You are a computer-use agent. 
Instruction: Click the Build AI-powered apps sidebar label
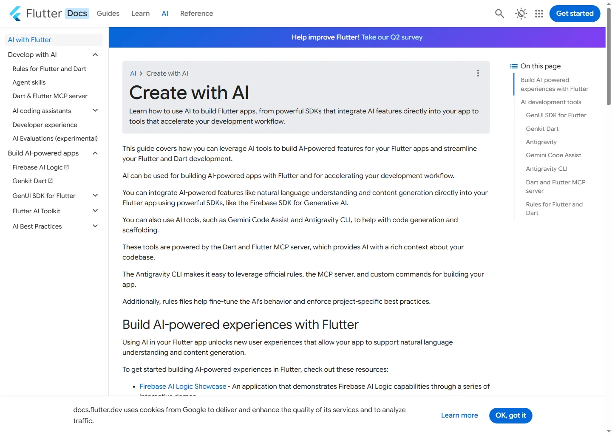click(43, 153)
